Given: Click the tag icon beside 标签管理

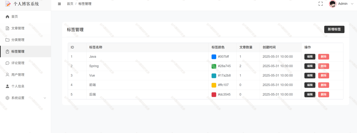Looking at the screenshot, I should [8, 52].
